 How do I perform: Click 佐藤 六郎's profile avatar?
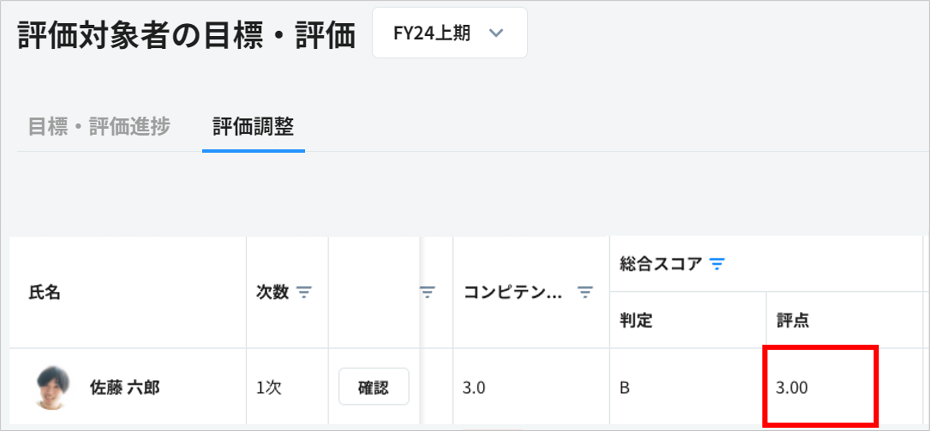tap(52, 387)
